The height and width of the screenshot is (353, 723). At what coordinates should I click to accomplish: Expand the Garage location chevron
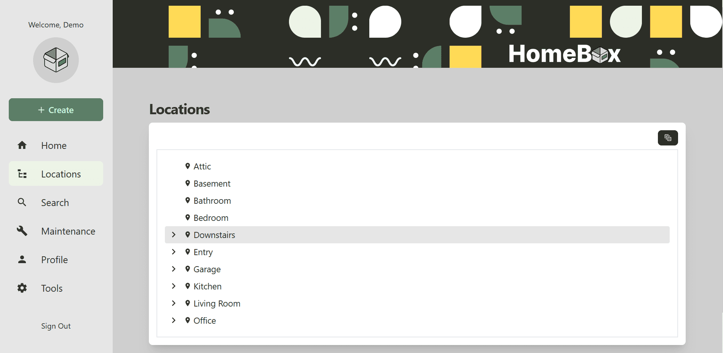click(x=174, y=269)
